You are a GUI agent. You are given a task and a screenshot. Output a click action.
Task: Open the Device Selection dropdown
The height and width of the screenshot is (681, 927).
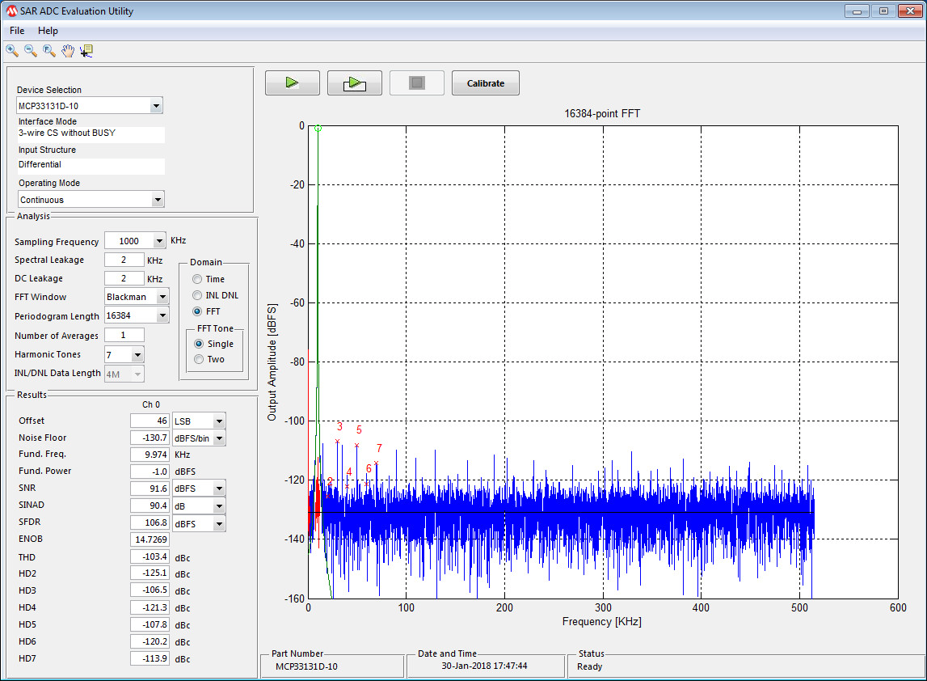156,106
